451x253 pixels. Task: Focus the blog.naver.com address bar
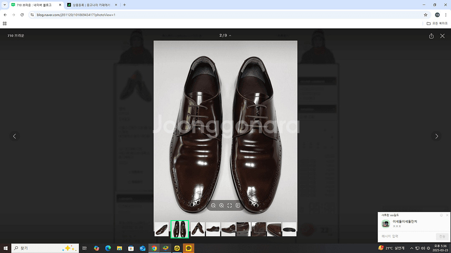pyautogui.click(x=229, y=15)
